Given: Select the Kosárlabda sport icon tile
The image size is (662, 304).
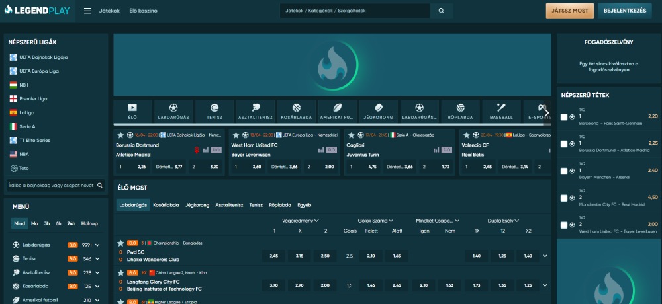Looking at the screenshot, I should coord(297,111).
